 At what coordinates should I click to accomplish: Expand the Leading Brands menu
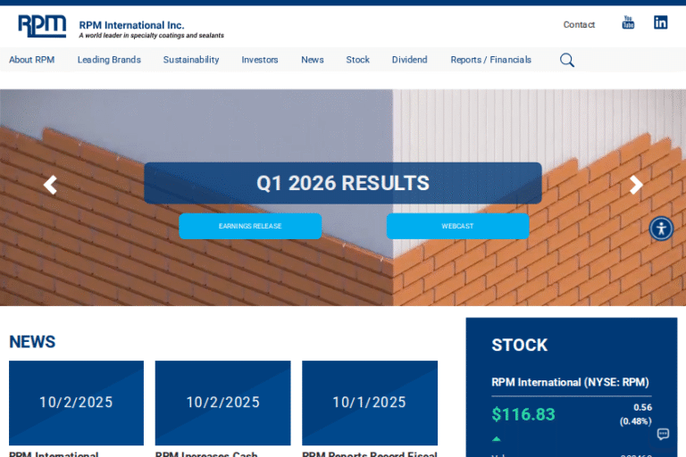click(109, 60)
